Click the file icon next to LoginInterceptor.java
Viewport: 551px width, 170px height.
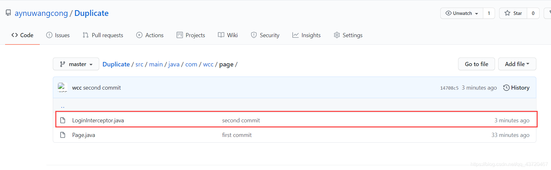(x=63, y=120)
